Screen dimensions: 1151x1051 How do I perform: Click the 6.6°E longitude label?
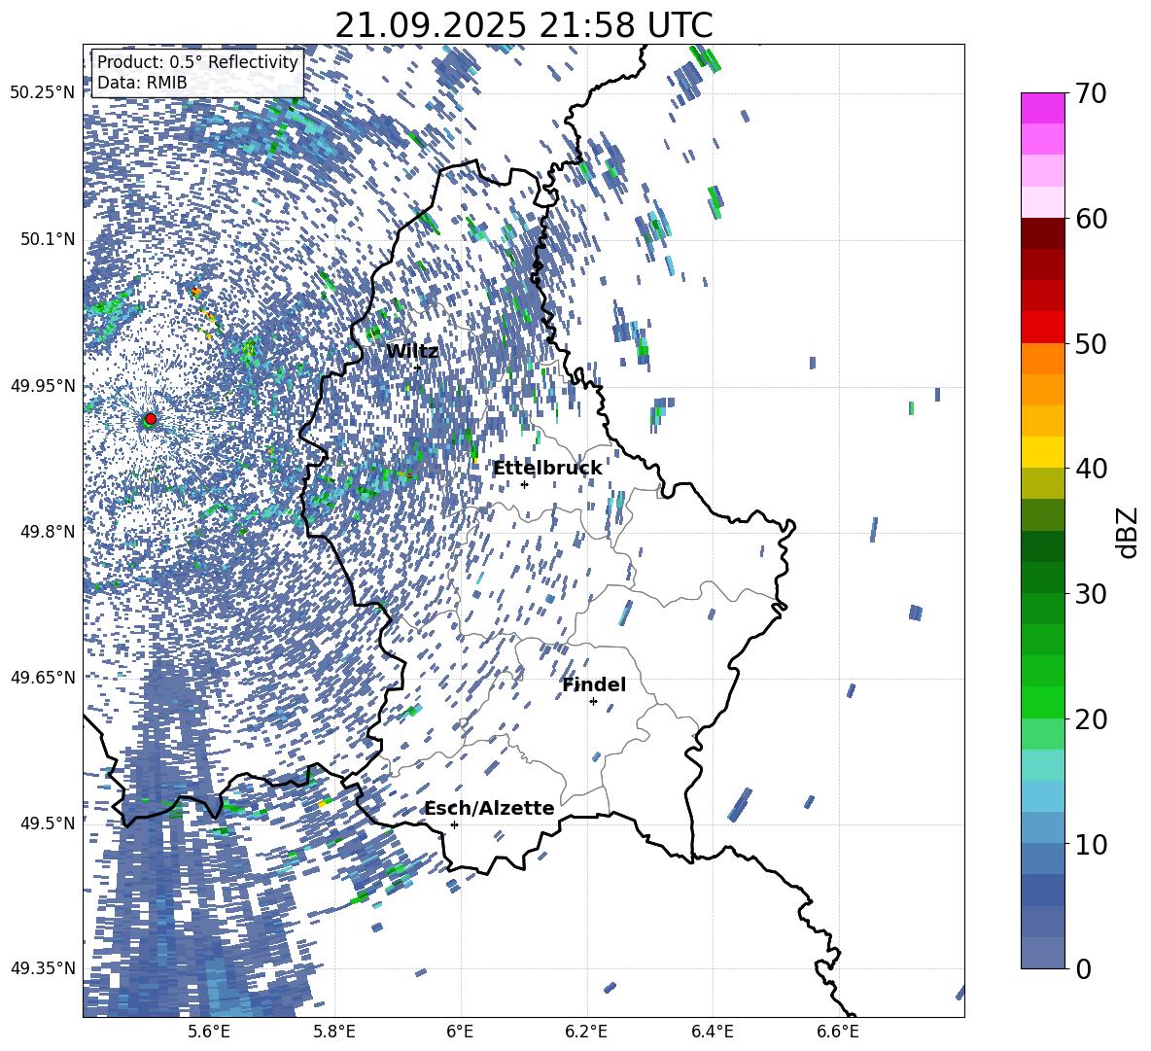pos(838,1032)
